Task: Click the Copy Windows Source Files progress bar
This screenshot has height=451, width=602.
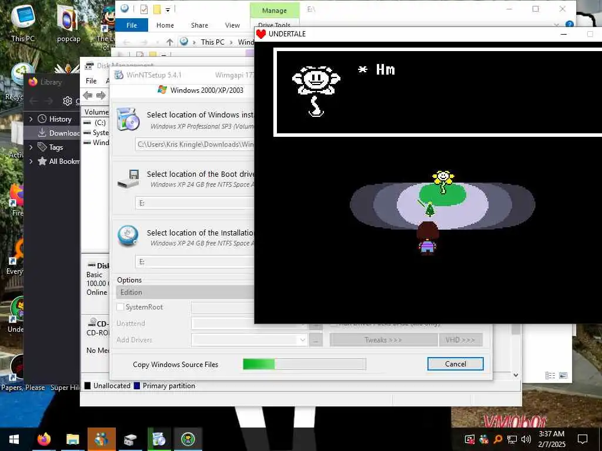Action: (305, 364)
